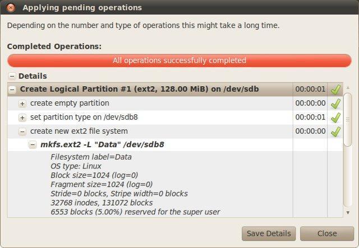Collapse the Details section
Viewport: 359px width, 248px height.
11,76
